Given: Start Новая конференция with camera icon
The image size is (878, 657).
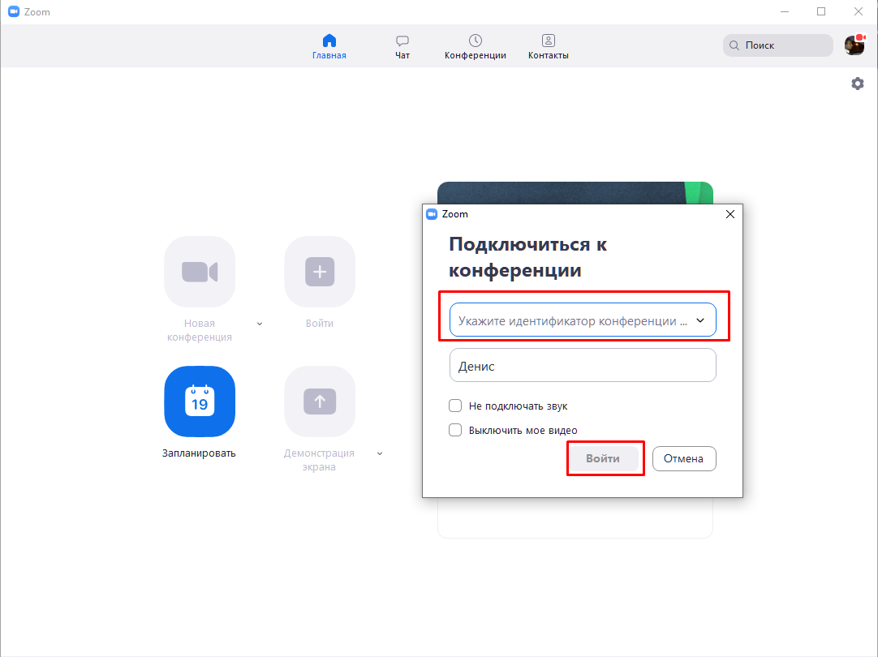Looking at the screenshot, I should pos(200,272).
